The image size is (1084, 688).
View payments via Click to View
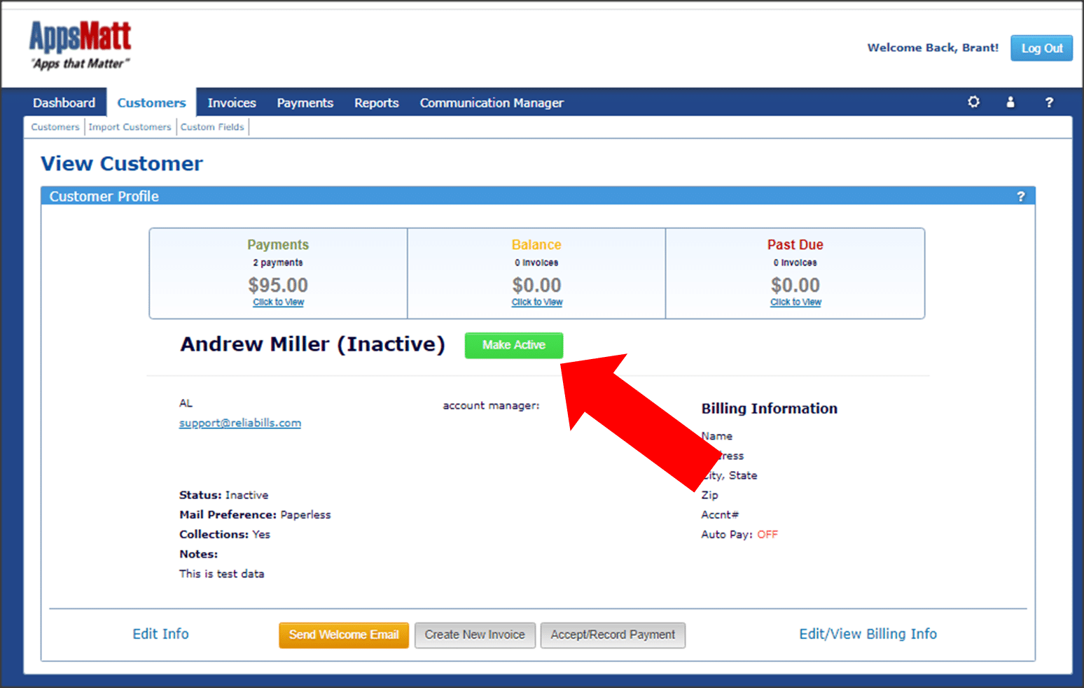pos(278,302)
